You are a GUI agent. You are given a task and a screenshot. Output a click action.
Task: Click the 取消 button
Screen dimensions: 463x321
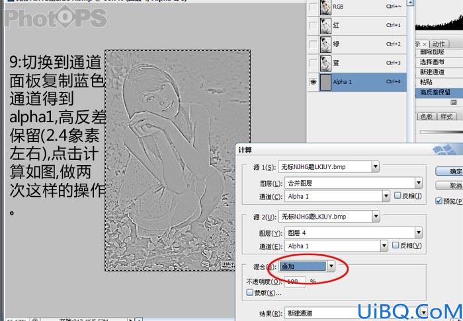pyautogui.click(x=449, y=186)
